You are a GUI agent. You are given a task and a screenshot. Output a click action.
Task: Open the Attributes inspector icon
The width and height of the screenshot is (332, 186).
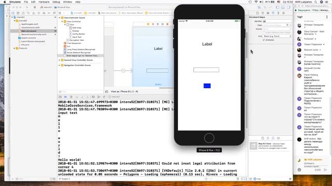pos(273,13)
